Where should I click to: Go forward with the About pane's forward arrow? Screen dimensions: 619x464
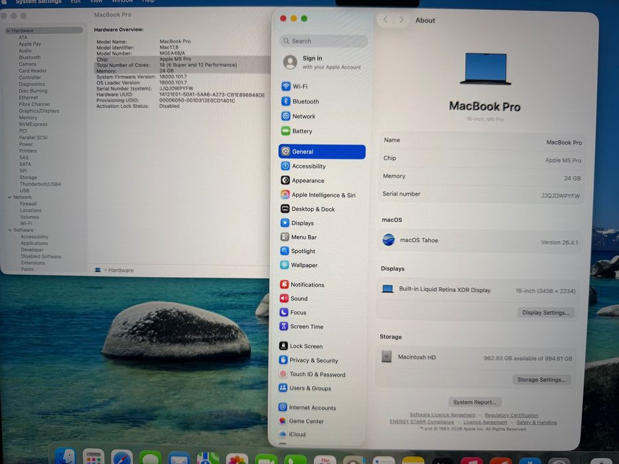[x=401, y=20]
